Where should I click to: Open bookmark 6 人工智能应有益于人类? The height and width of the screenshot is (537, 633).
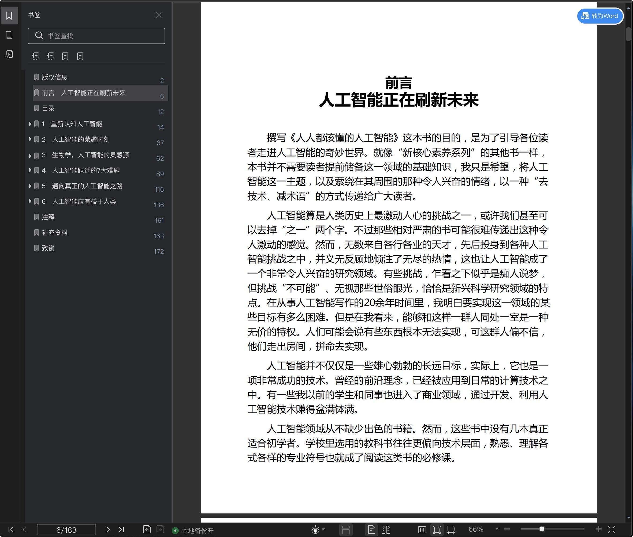(x=79, y=202)
